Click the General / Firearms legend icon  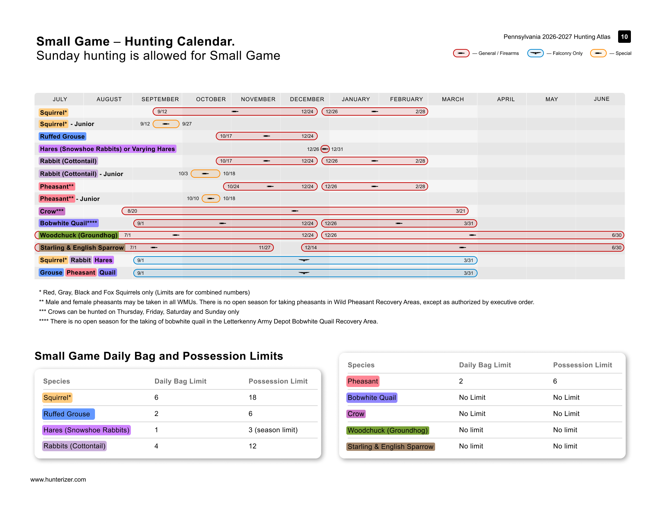point(461,53)
